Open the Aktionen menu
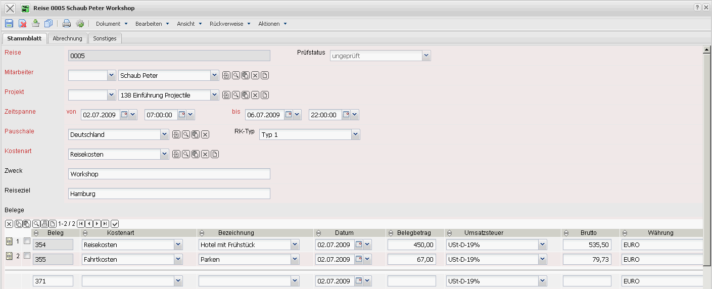 [272, 24]
